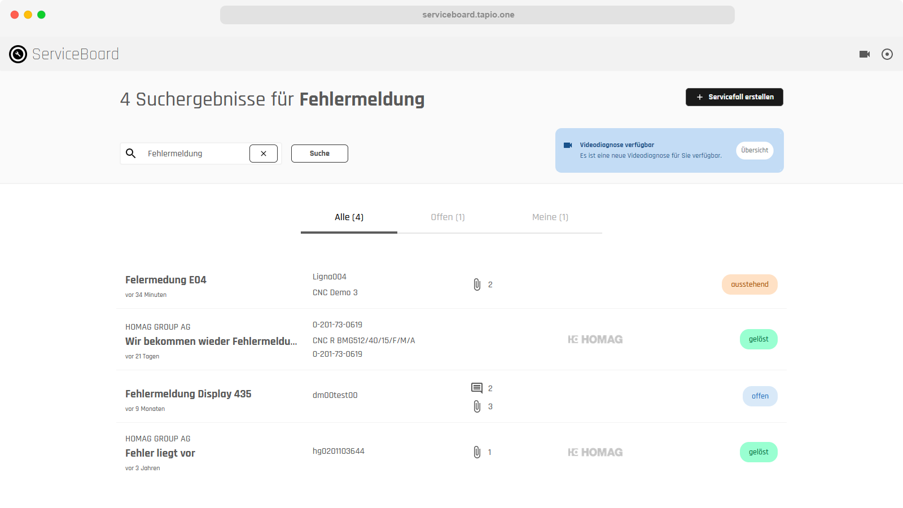Screen dimensions: 903x508
Task: Open the user profile circle icon
Action: pyautogui.click(x=887, y=54)
